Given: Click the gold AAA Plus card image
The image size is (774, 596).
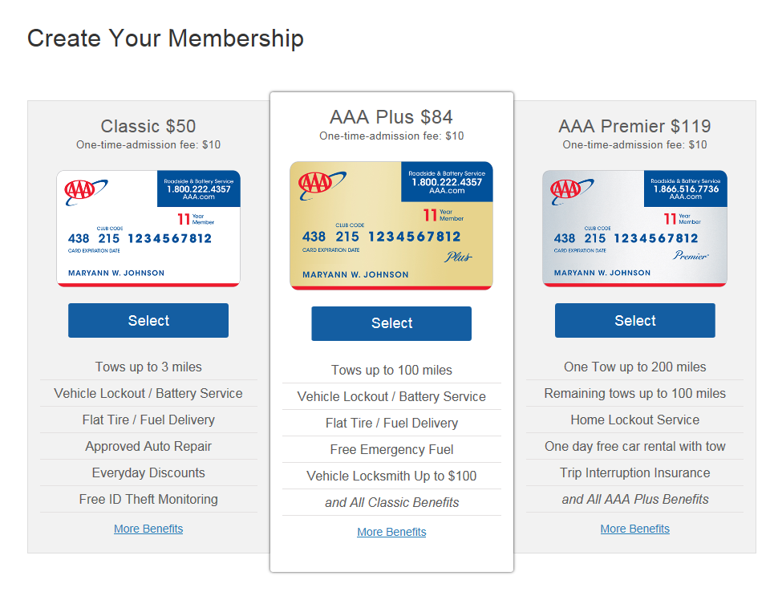Looking at the screenshot, I should pyautogui.click(x=391, y=225).
